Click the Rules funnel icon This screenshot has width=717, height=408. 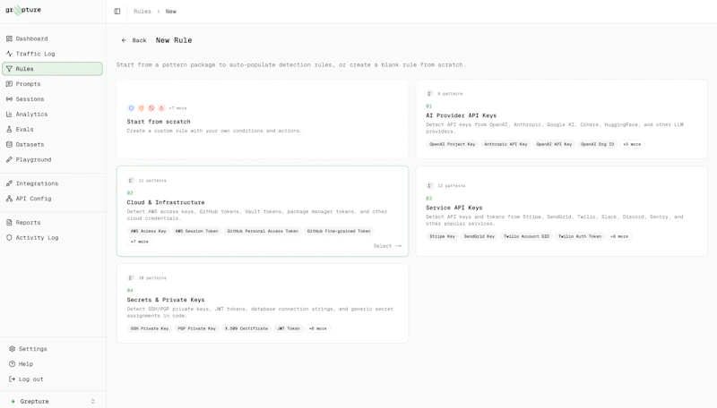(9, 69)
